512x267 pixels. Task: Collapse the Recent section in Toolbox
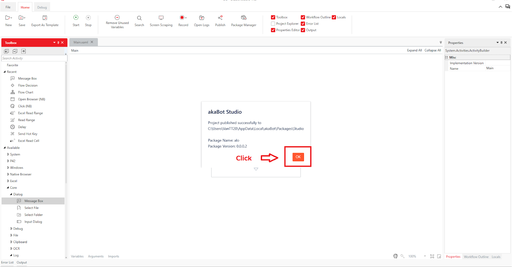coord(5,72)
